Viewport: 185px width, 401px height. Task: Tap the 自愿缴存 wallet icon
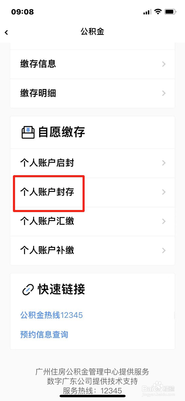(28, 132)
